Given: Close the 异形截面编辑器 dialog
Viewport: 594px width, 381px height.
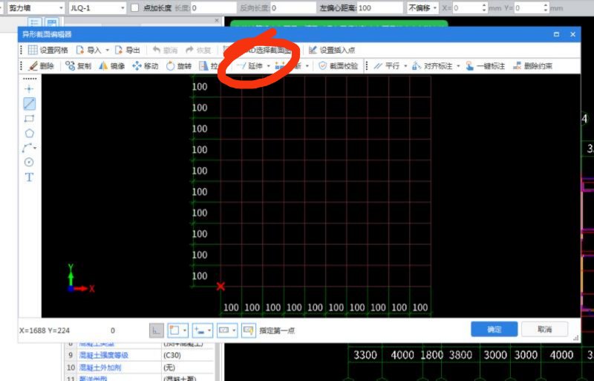Looking at the screenshot, I should coord(572,34).
